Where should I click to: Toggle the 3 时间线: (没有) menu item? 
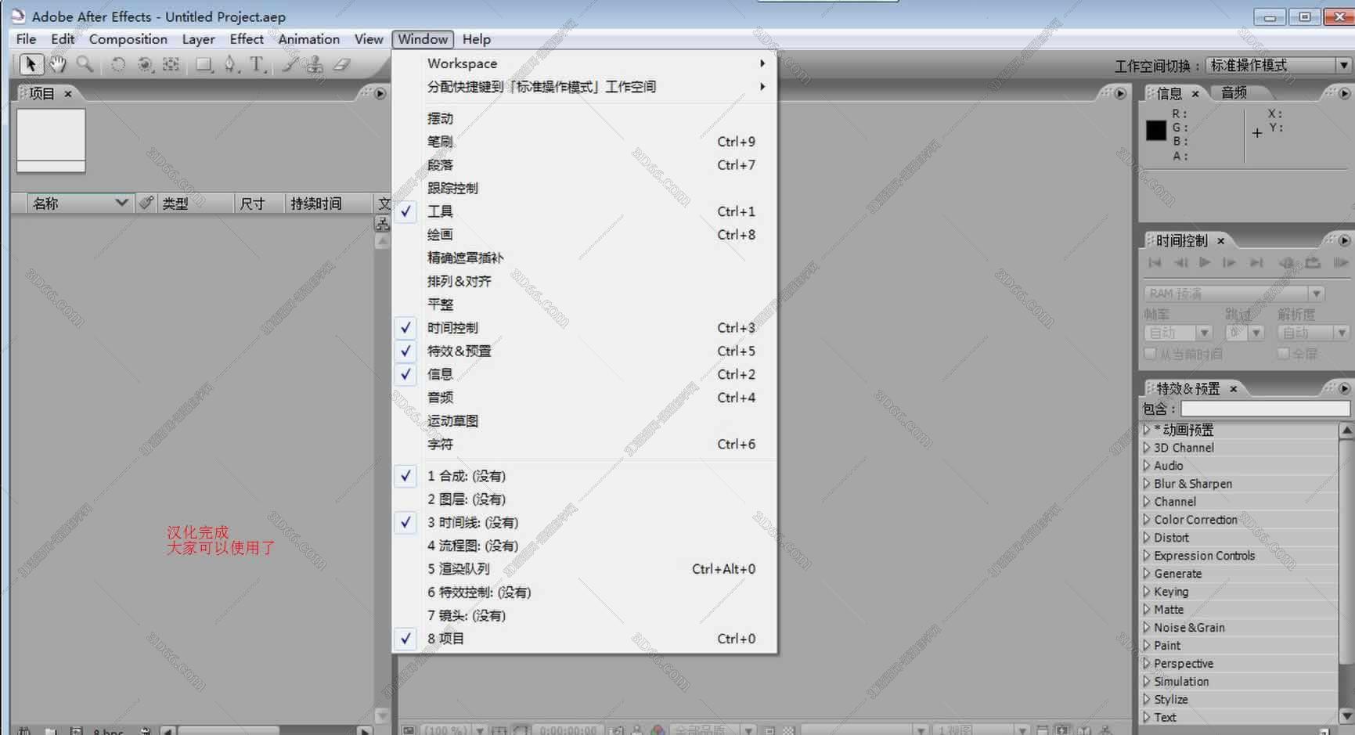pyautogui.click(x=585, y=522)
